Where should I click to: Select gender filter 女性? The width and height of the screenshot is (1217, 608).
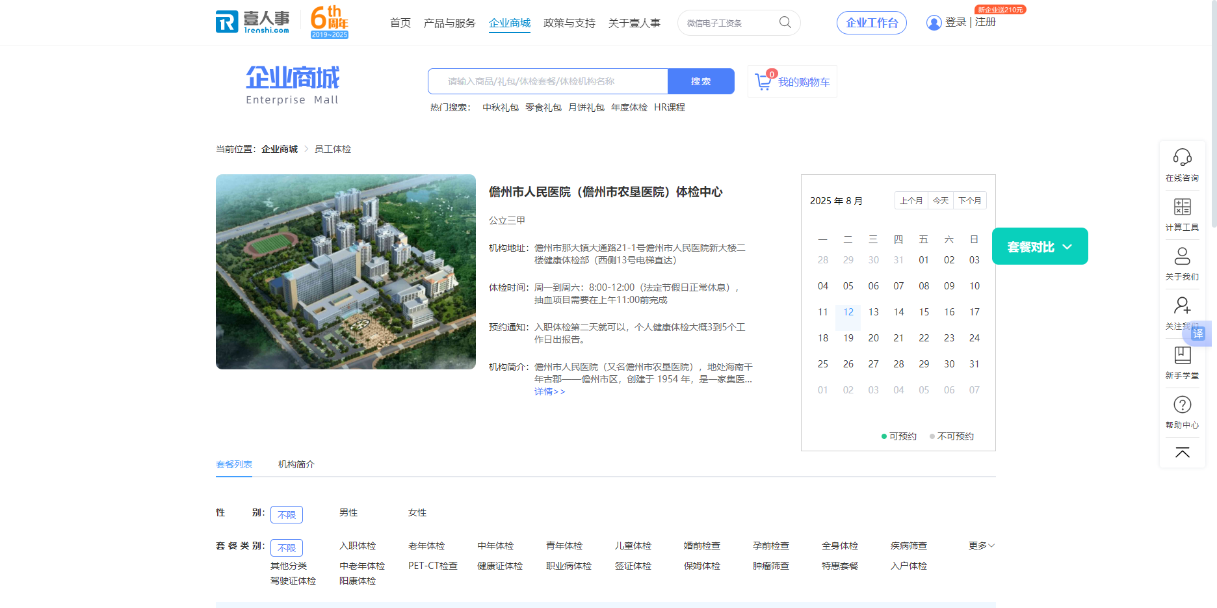coord(417,512)
